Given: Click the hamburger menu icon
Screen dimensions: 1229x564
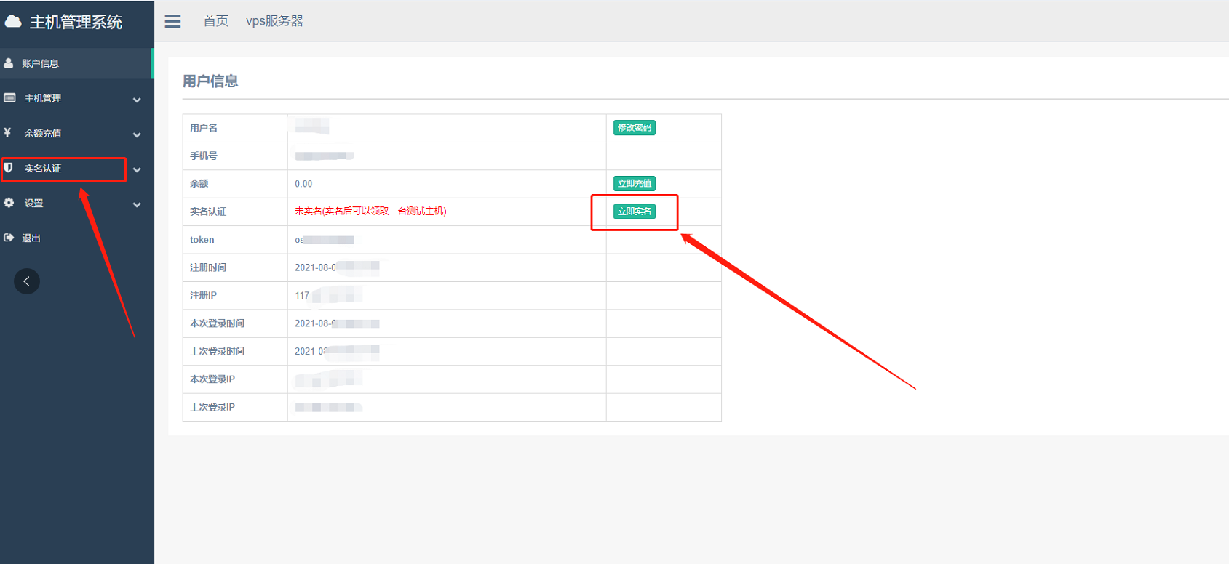Looking at the screenshot, I should point(172,22).
